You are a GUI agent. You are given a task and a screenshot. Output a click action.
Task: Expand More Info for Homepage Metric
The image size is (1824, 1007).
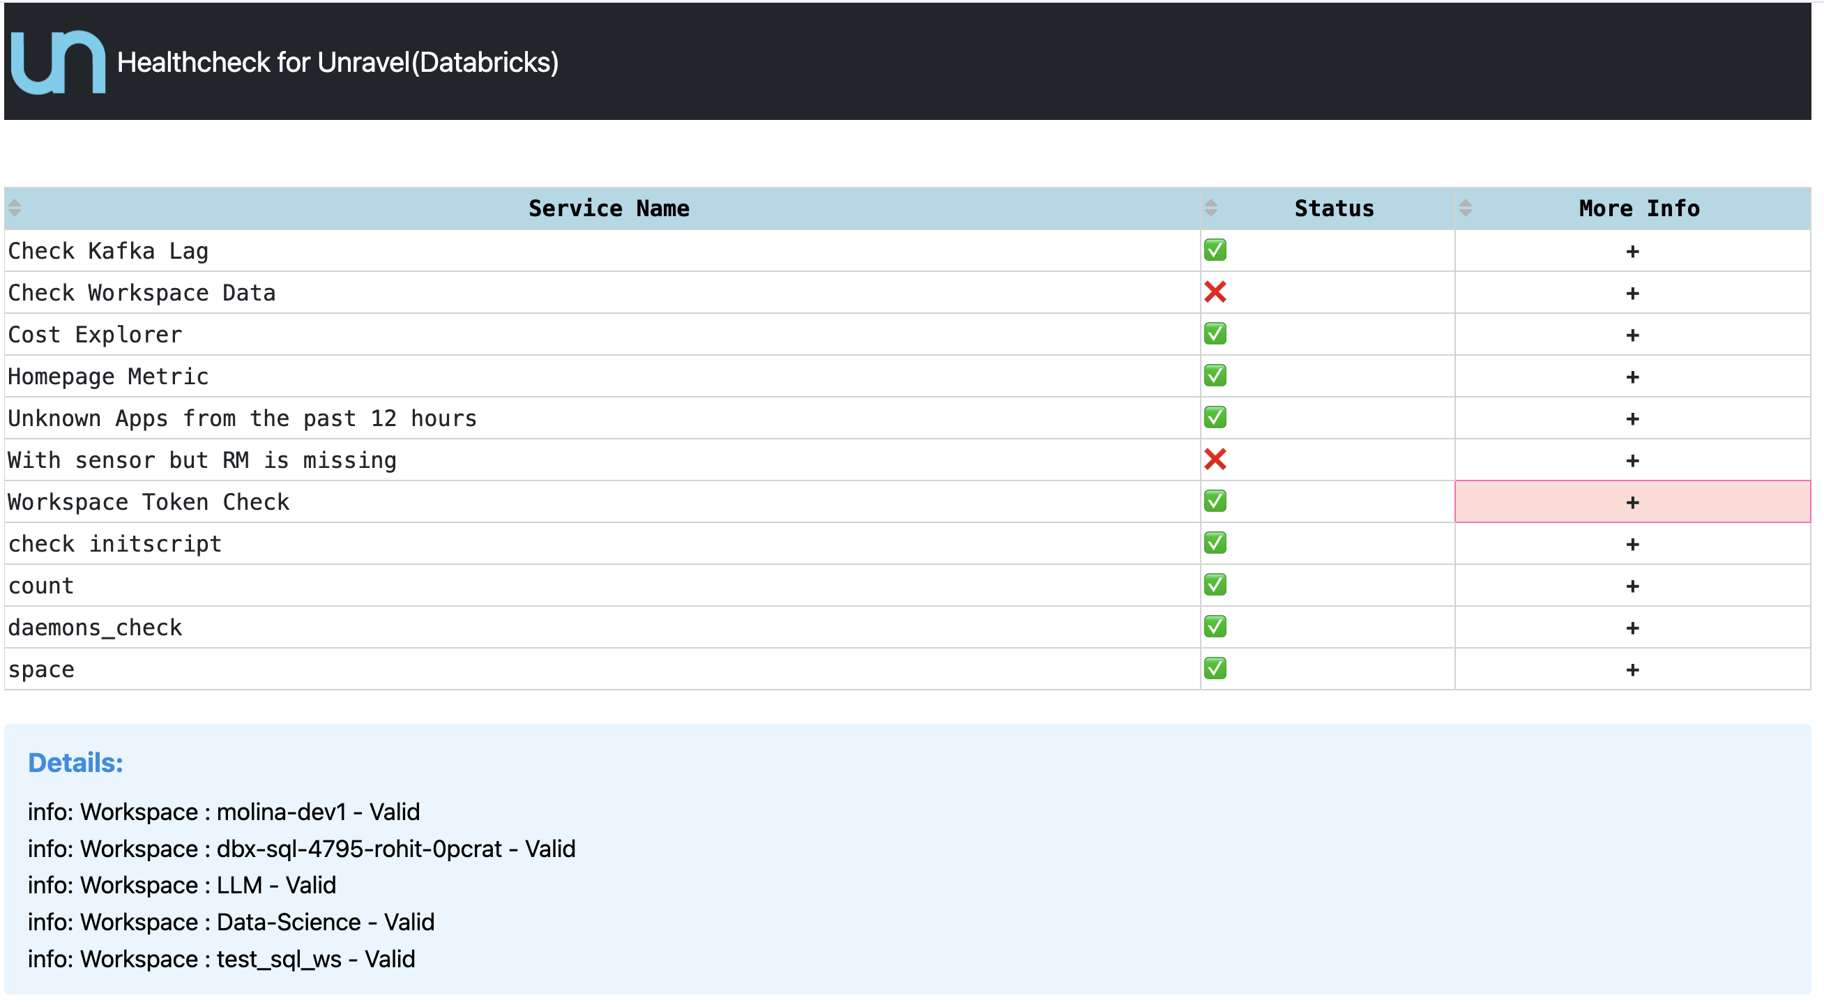(x=1632, y=377)
